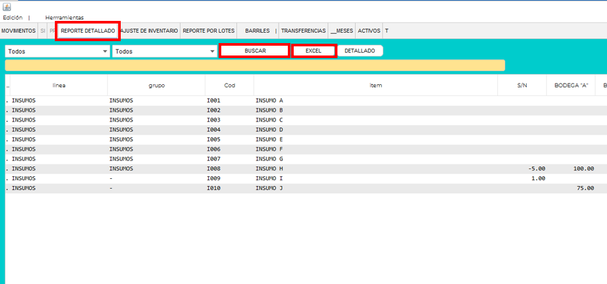Export the report with EXCEL button
The width and height of the screenshot is (607, 284).
(x=313, y=51)
